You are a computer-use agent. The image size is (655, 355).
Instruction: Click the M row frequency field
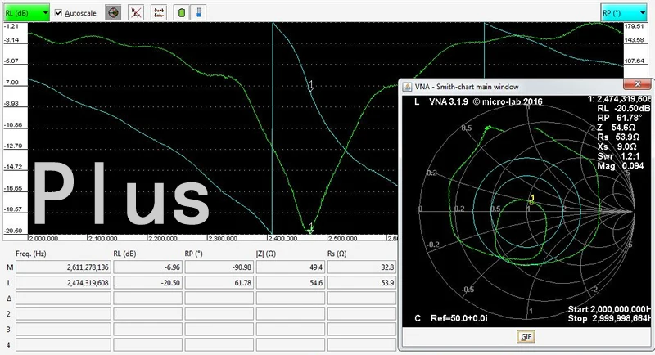(x=63, y=267)
